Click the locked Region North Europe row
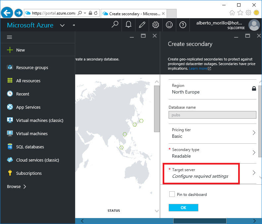 tap(212, 89)
